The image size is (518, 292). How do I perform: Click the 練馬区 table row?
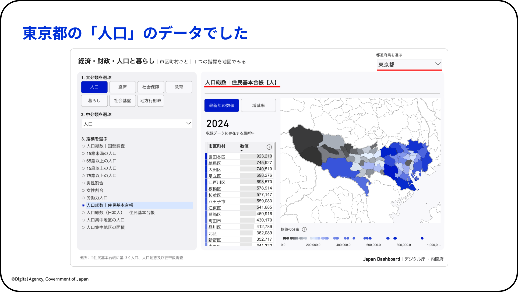(x=239, y=163)
